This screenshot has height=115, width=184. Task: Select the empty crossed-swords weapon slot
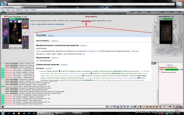pos(25,33)
